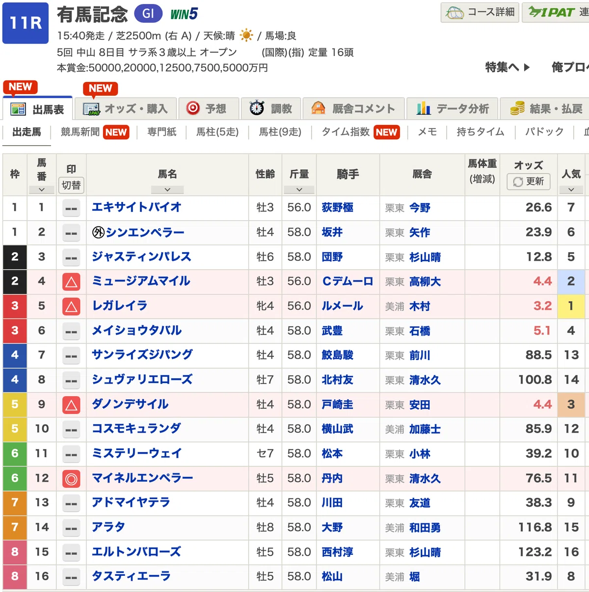589x592 pixels.
Task: Click odds value 3.2 for レガレイラ
Action: click(542, 306)
